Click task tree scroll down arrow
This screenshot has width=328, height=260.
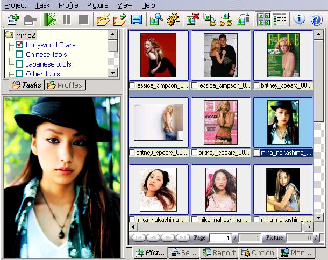113,73
